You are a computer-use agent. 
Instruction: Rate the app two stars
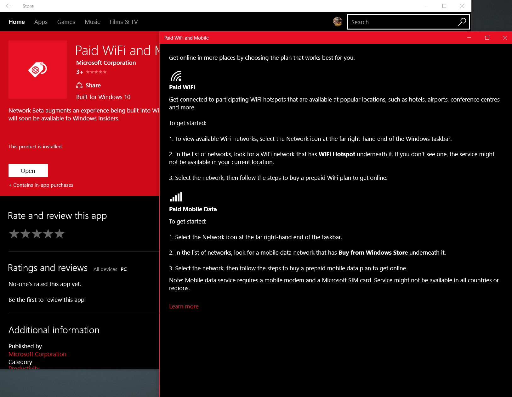click(x=26, y=234)
